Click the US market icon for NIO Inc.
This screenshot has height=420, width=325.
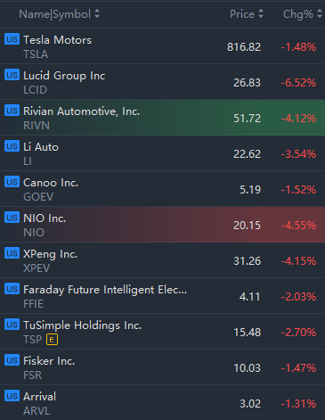[x=12, y=218]
